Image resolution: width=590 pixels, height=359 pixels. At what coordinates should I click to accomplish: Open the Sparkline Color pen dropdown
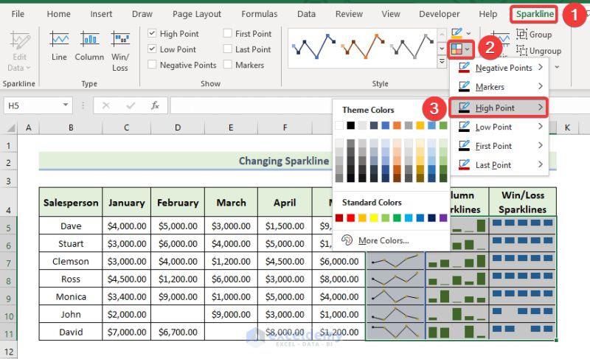tap(461, 33)
